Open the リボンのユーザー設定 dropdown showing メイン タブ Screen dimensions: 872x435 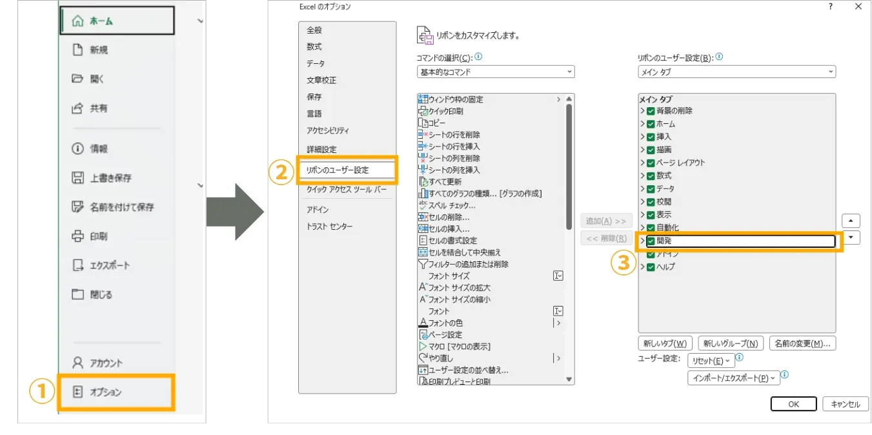click(x=736, y=72)
